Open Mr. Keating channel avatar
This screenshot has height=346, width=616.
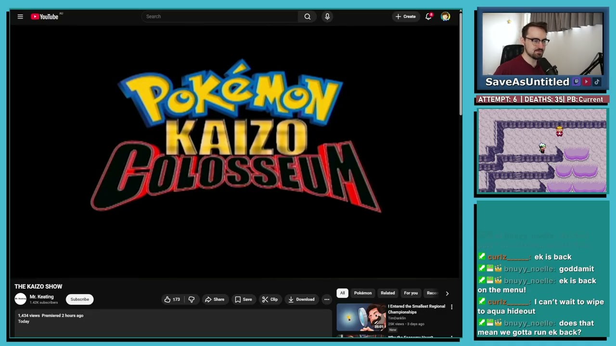click(x=20, y=299)
